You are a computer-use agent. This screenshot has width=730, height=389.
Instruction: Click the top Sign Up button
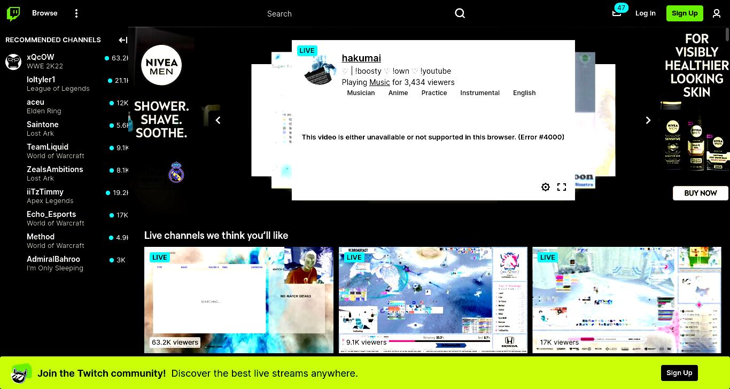point(685,13)
